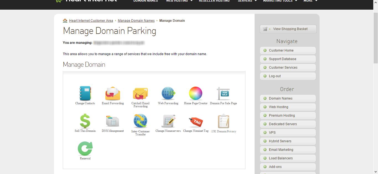
Task: Open Reseller Hosting menu item
Action: 214,1
